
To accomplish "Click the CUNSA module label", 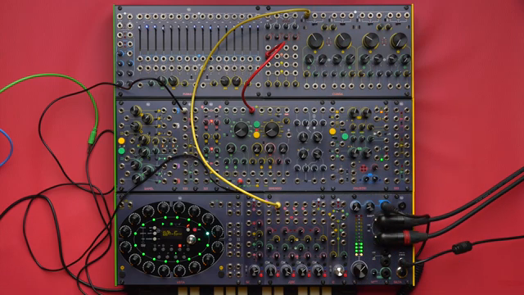I will 337,95.
